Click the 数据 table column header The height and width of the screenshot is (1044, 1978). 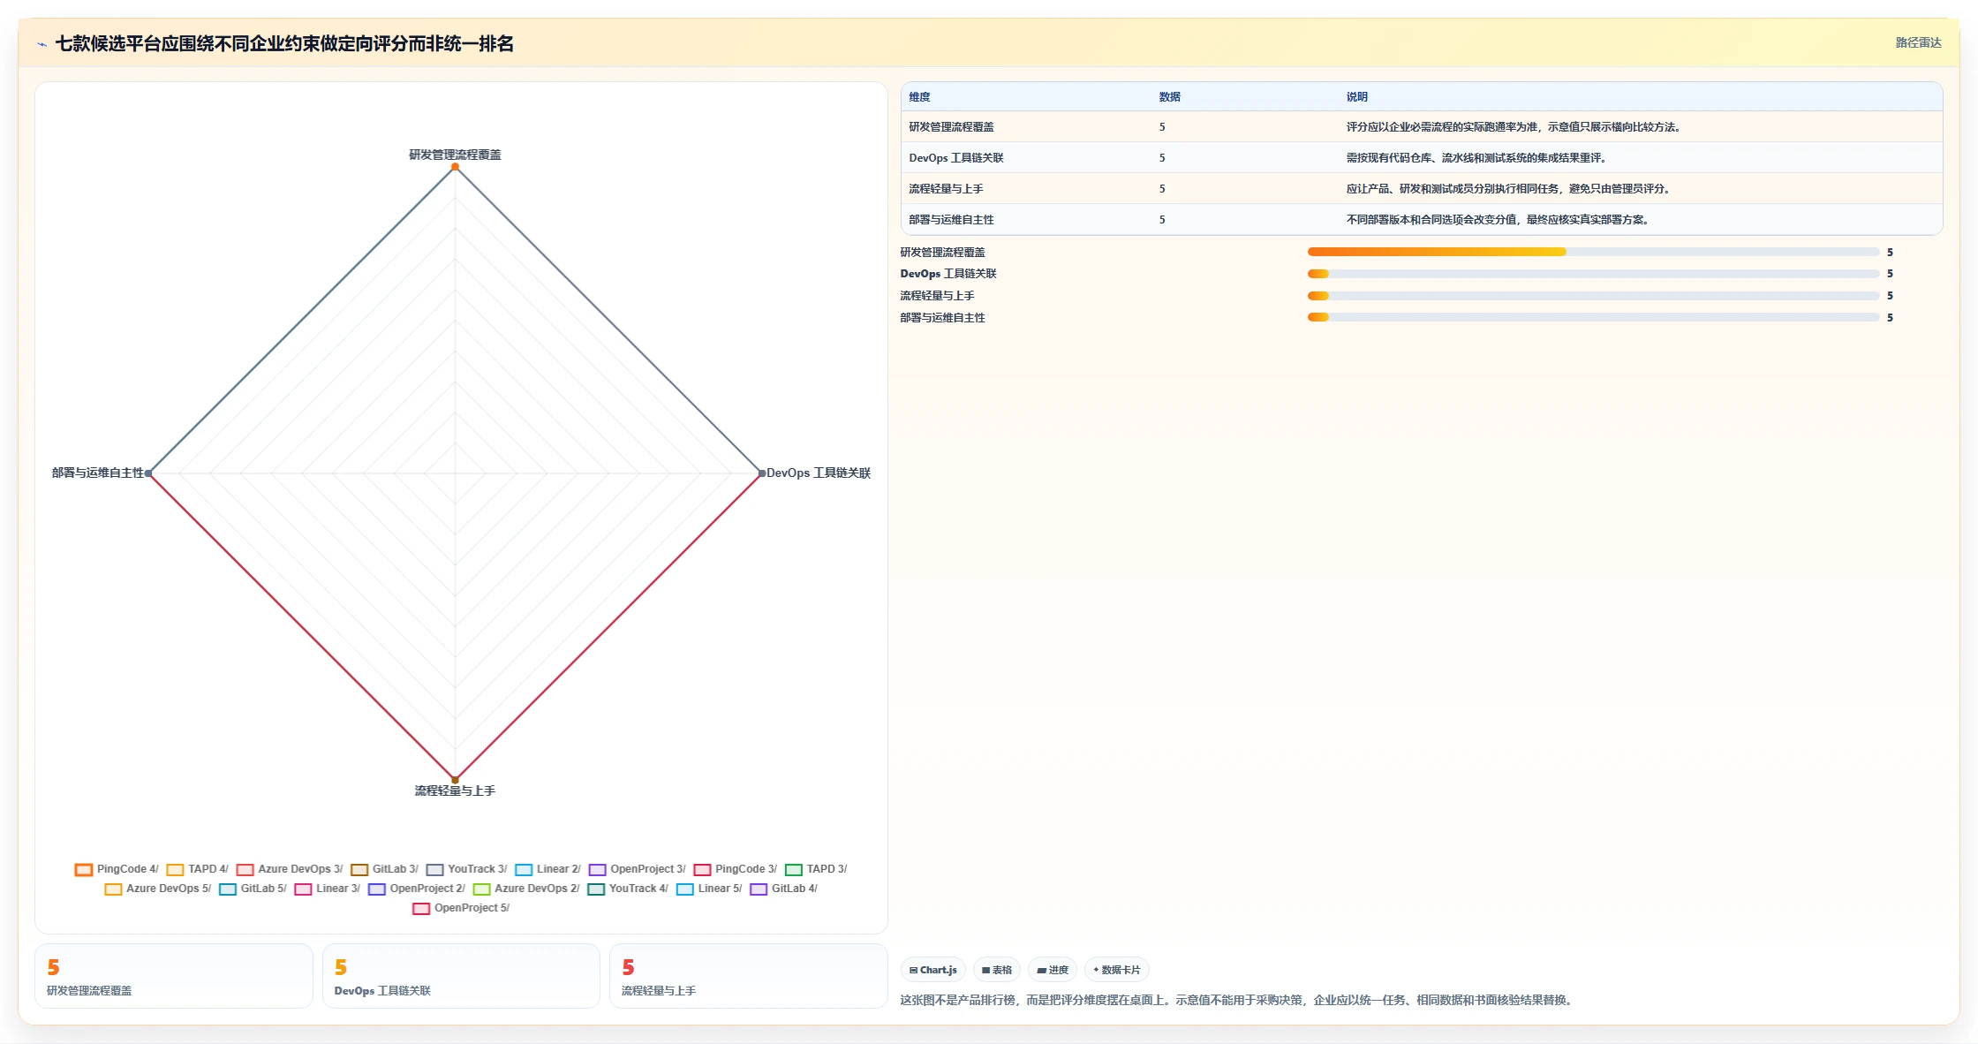pyautogui.click(x=1169, y=97)
